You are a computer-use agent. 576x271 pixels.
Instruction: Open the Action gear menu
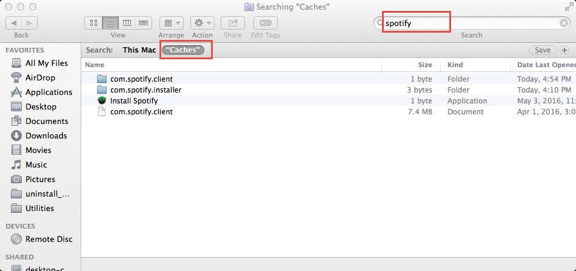(203, 23)
